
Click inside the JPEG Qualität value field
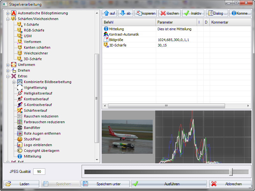coord(39,171)
